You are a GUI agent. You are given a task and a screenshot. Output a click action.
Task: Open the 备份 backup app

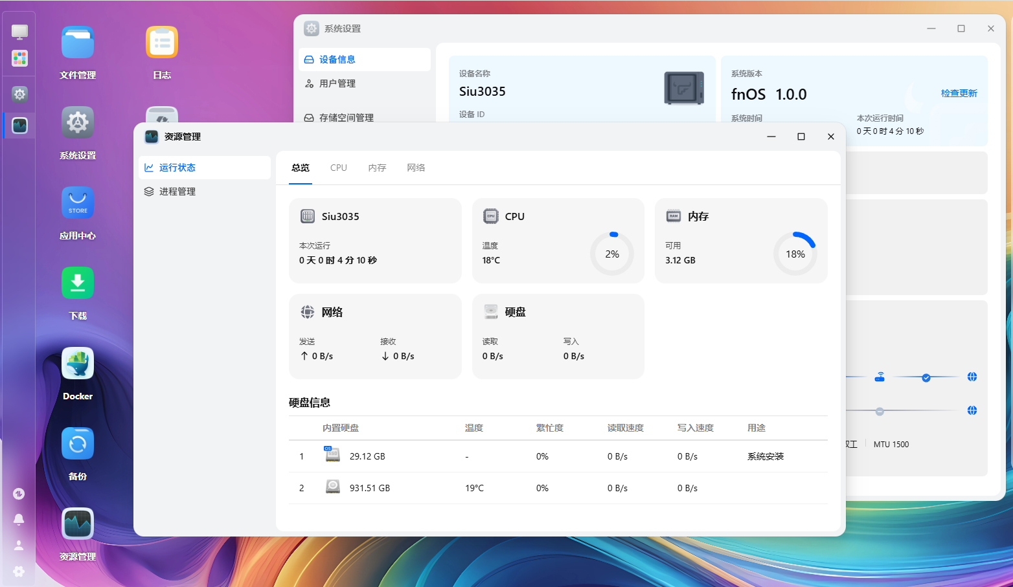[78, 444]
